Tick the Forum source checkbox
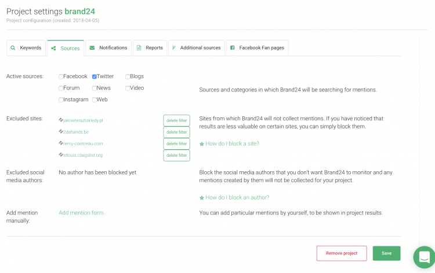 point(61,88)
